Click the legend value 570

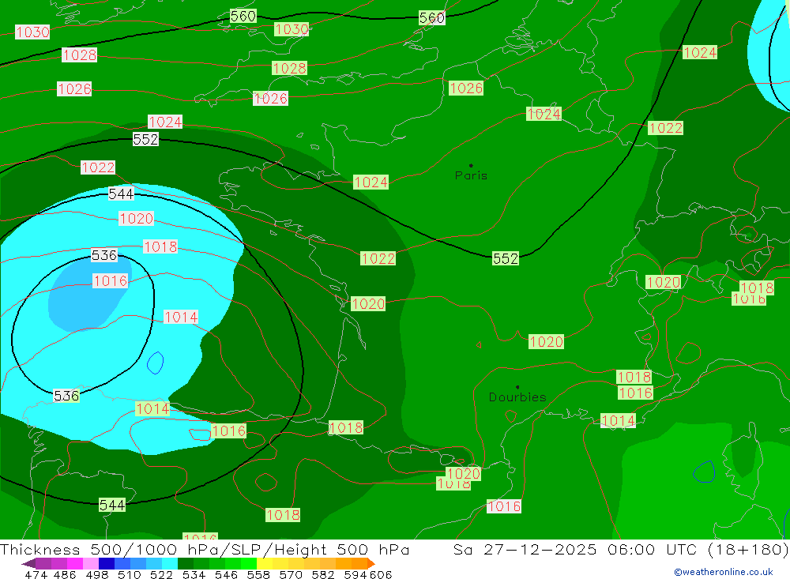pyautogui.click(x=291, y=574)
